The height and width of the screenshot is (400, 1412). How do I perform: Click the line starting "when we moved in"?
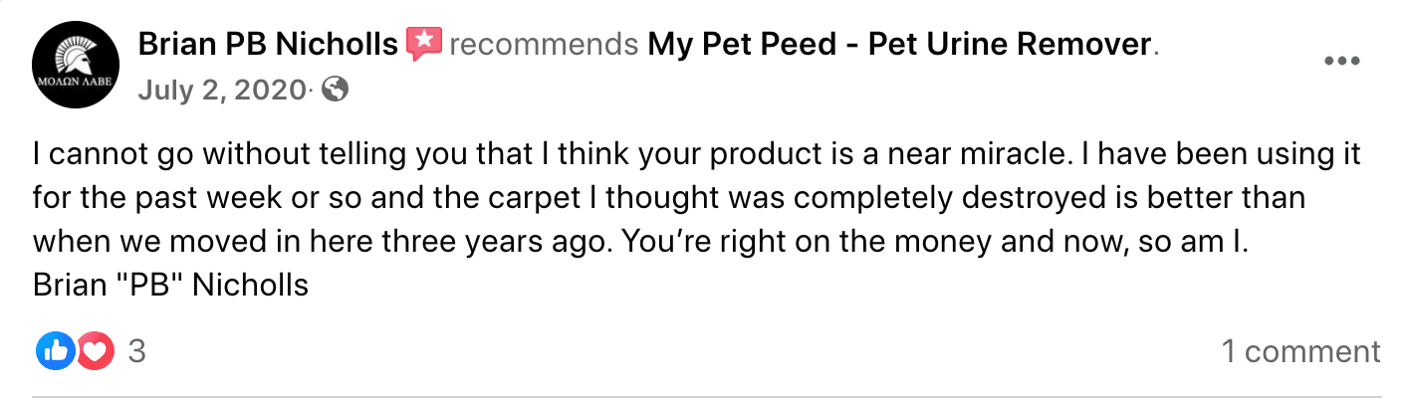(x=647, y=242)
